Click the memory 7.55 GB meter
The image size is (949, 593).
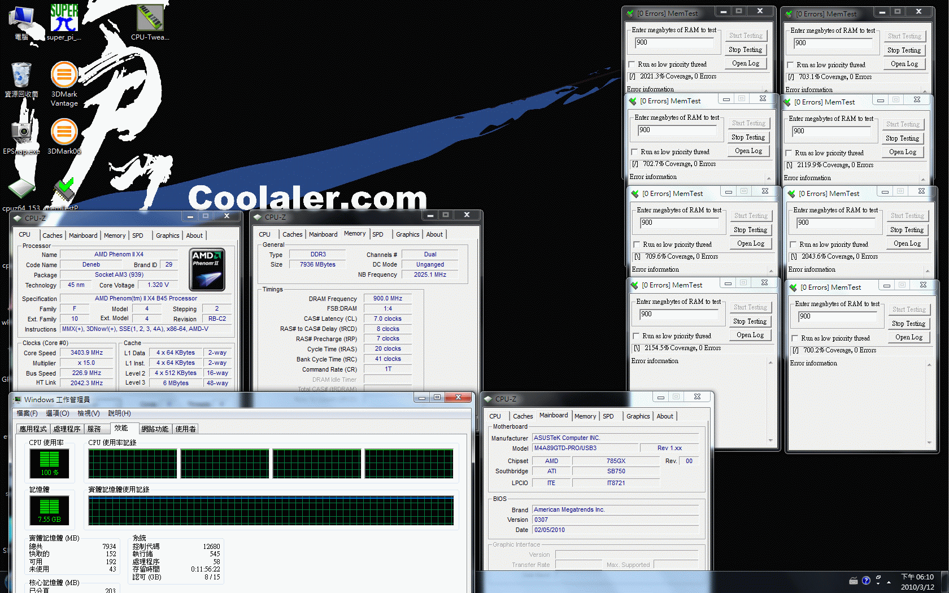point(49,511)
